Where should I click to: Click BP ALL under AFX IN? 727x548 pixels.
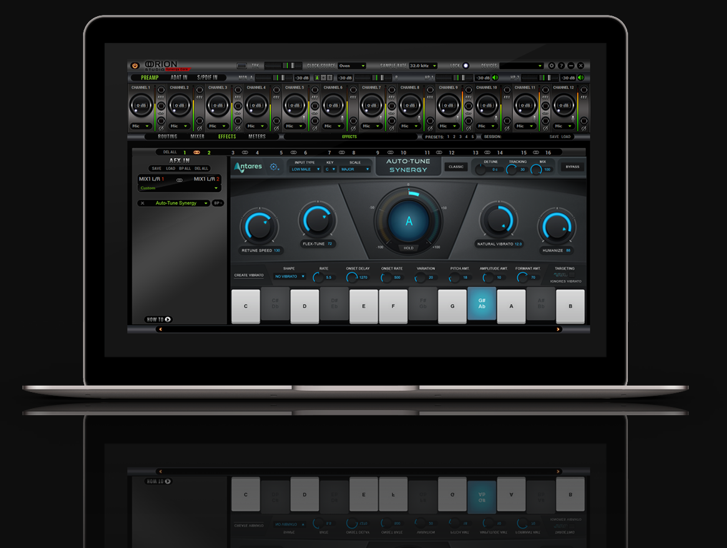pos(185,169)
